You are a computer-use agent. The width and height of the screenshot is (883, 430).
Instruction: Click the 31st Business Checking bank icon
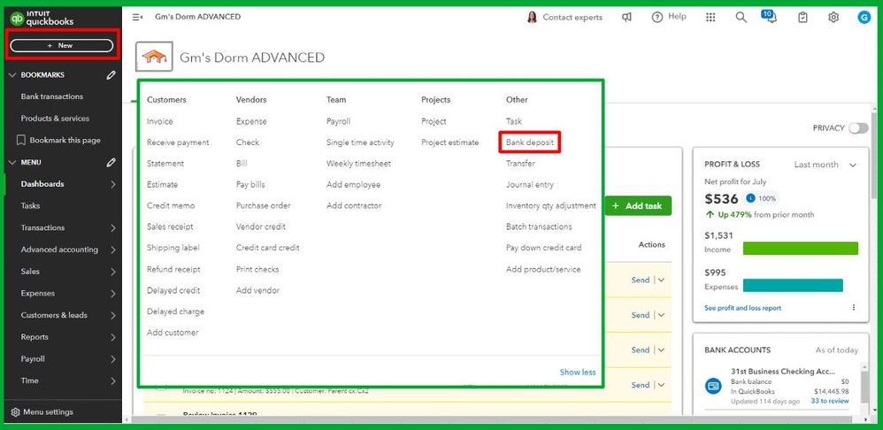[713, 386]
